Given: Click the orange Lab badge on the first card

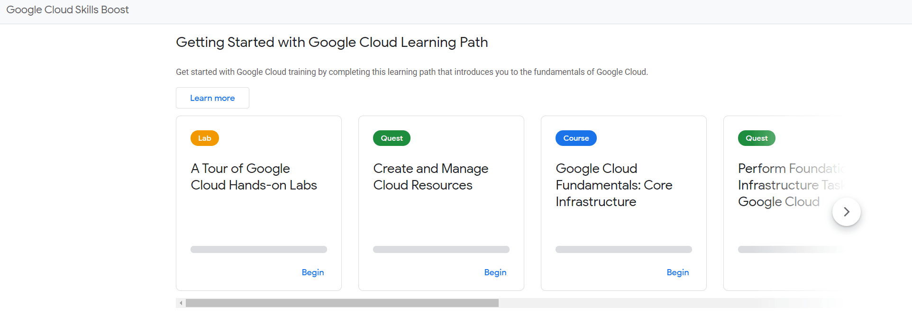Looking at the screenshot, I should 204,138.
